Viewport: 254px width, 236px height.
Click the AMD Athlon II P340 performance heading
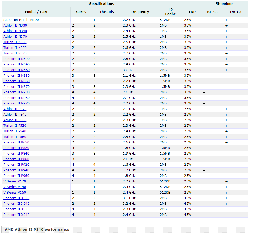(x=37, y=230)
